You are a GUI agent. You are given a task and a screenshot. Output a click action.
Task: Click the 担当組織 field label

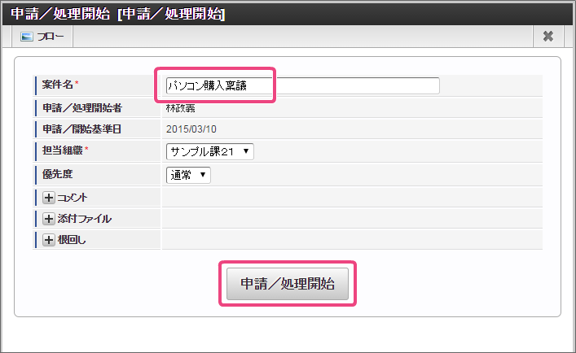click(x=63, y=150)
